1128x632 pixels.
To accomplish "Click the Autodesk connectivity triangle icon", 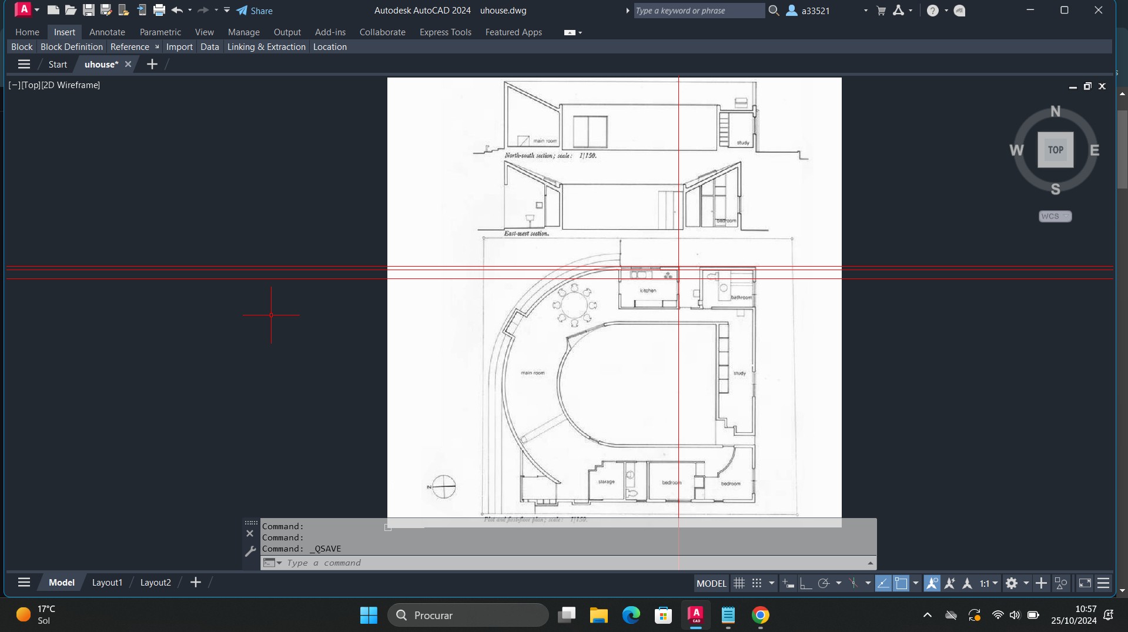I will point(898,11).
